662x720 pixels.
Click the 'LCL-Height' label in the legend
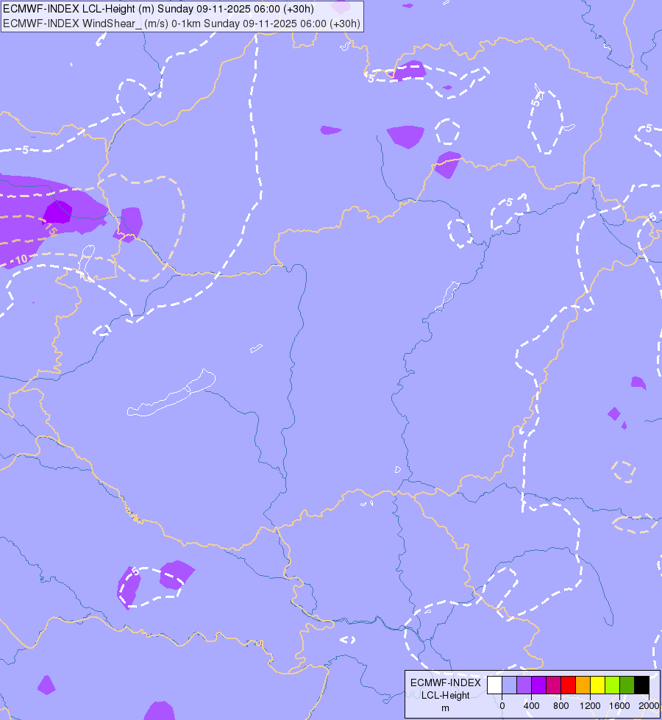445,695
